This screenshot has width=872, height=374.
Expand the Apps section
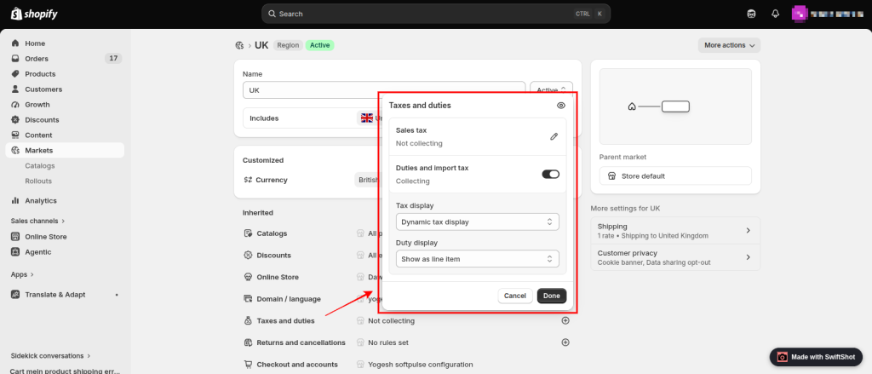pos(22,274)
